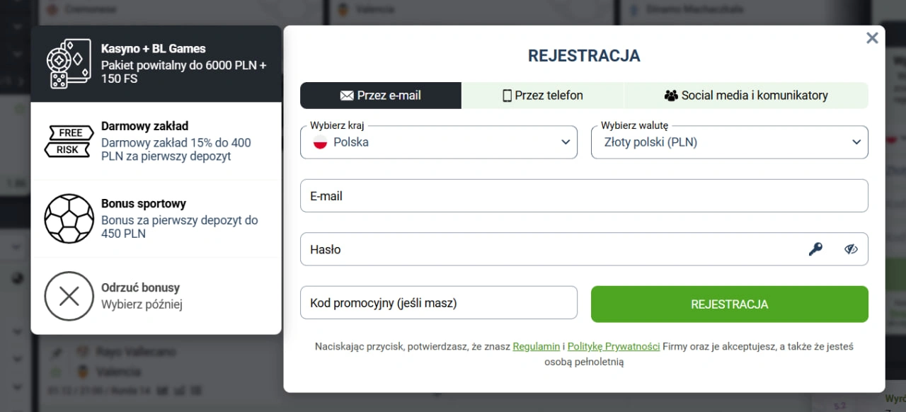Select the Odrzuć bonusy X circle icon
906x412 pixels.
click(x=69, y=296)
